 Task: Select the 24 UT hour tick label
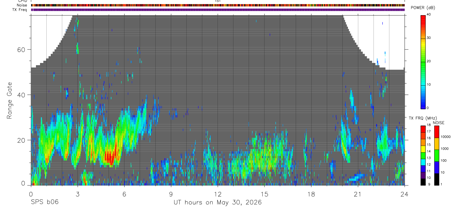[405, 194]
